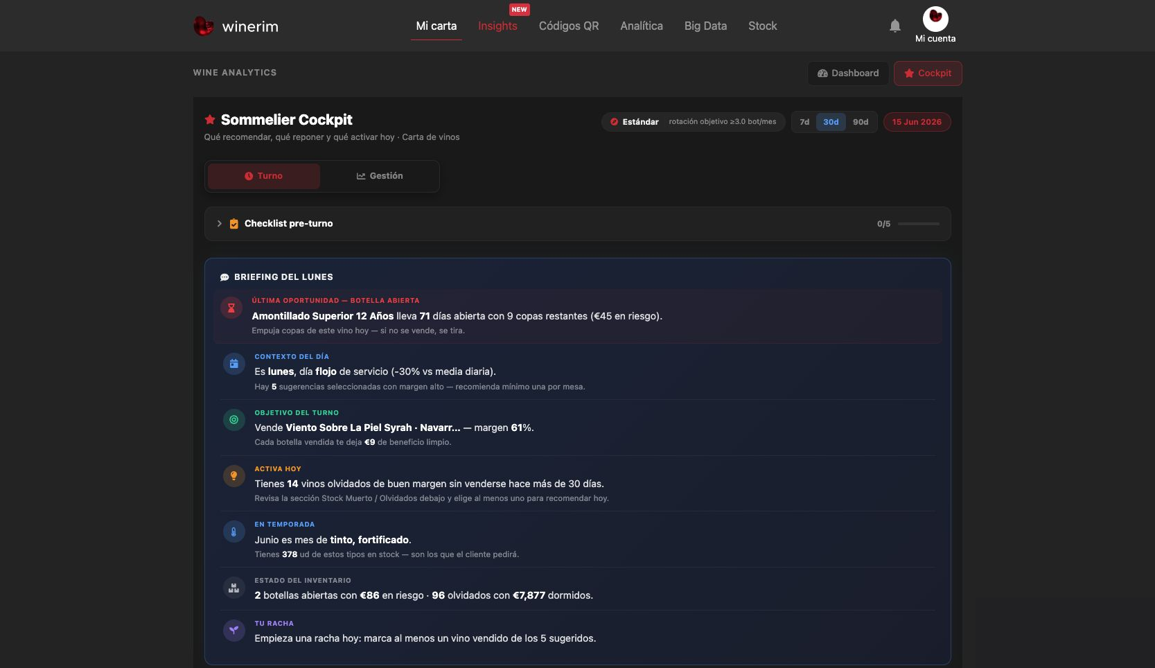Select the 7d period toggle
Screen dimensions: 1155x668
coord(804,122)
